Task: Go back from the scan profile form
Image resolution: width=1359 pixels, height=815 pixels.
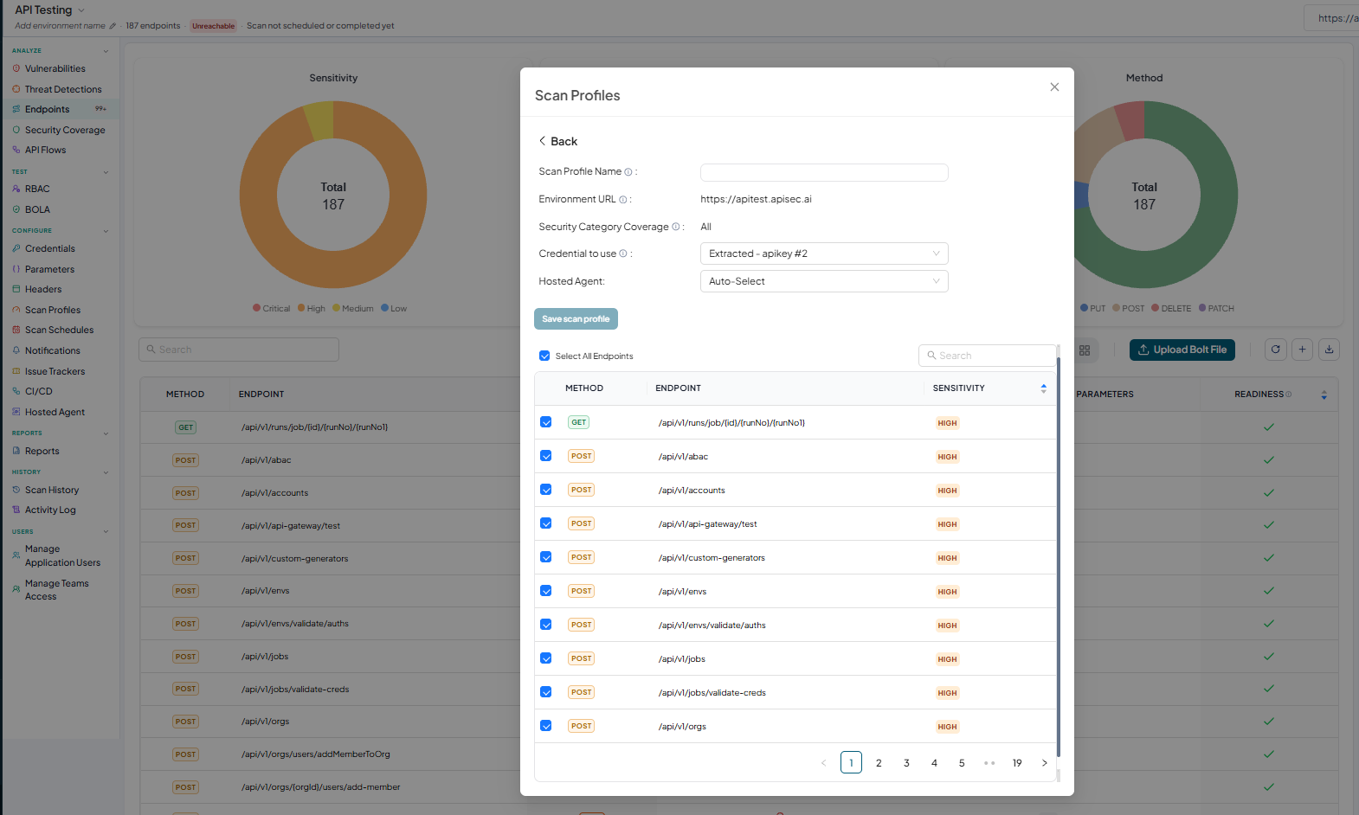Action: [x=558, y=141]
